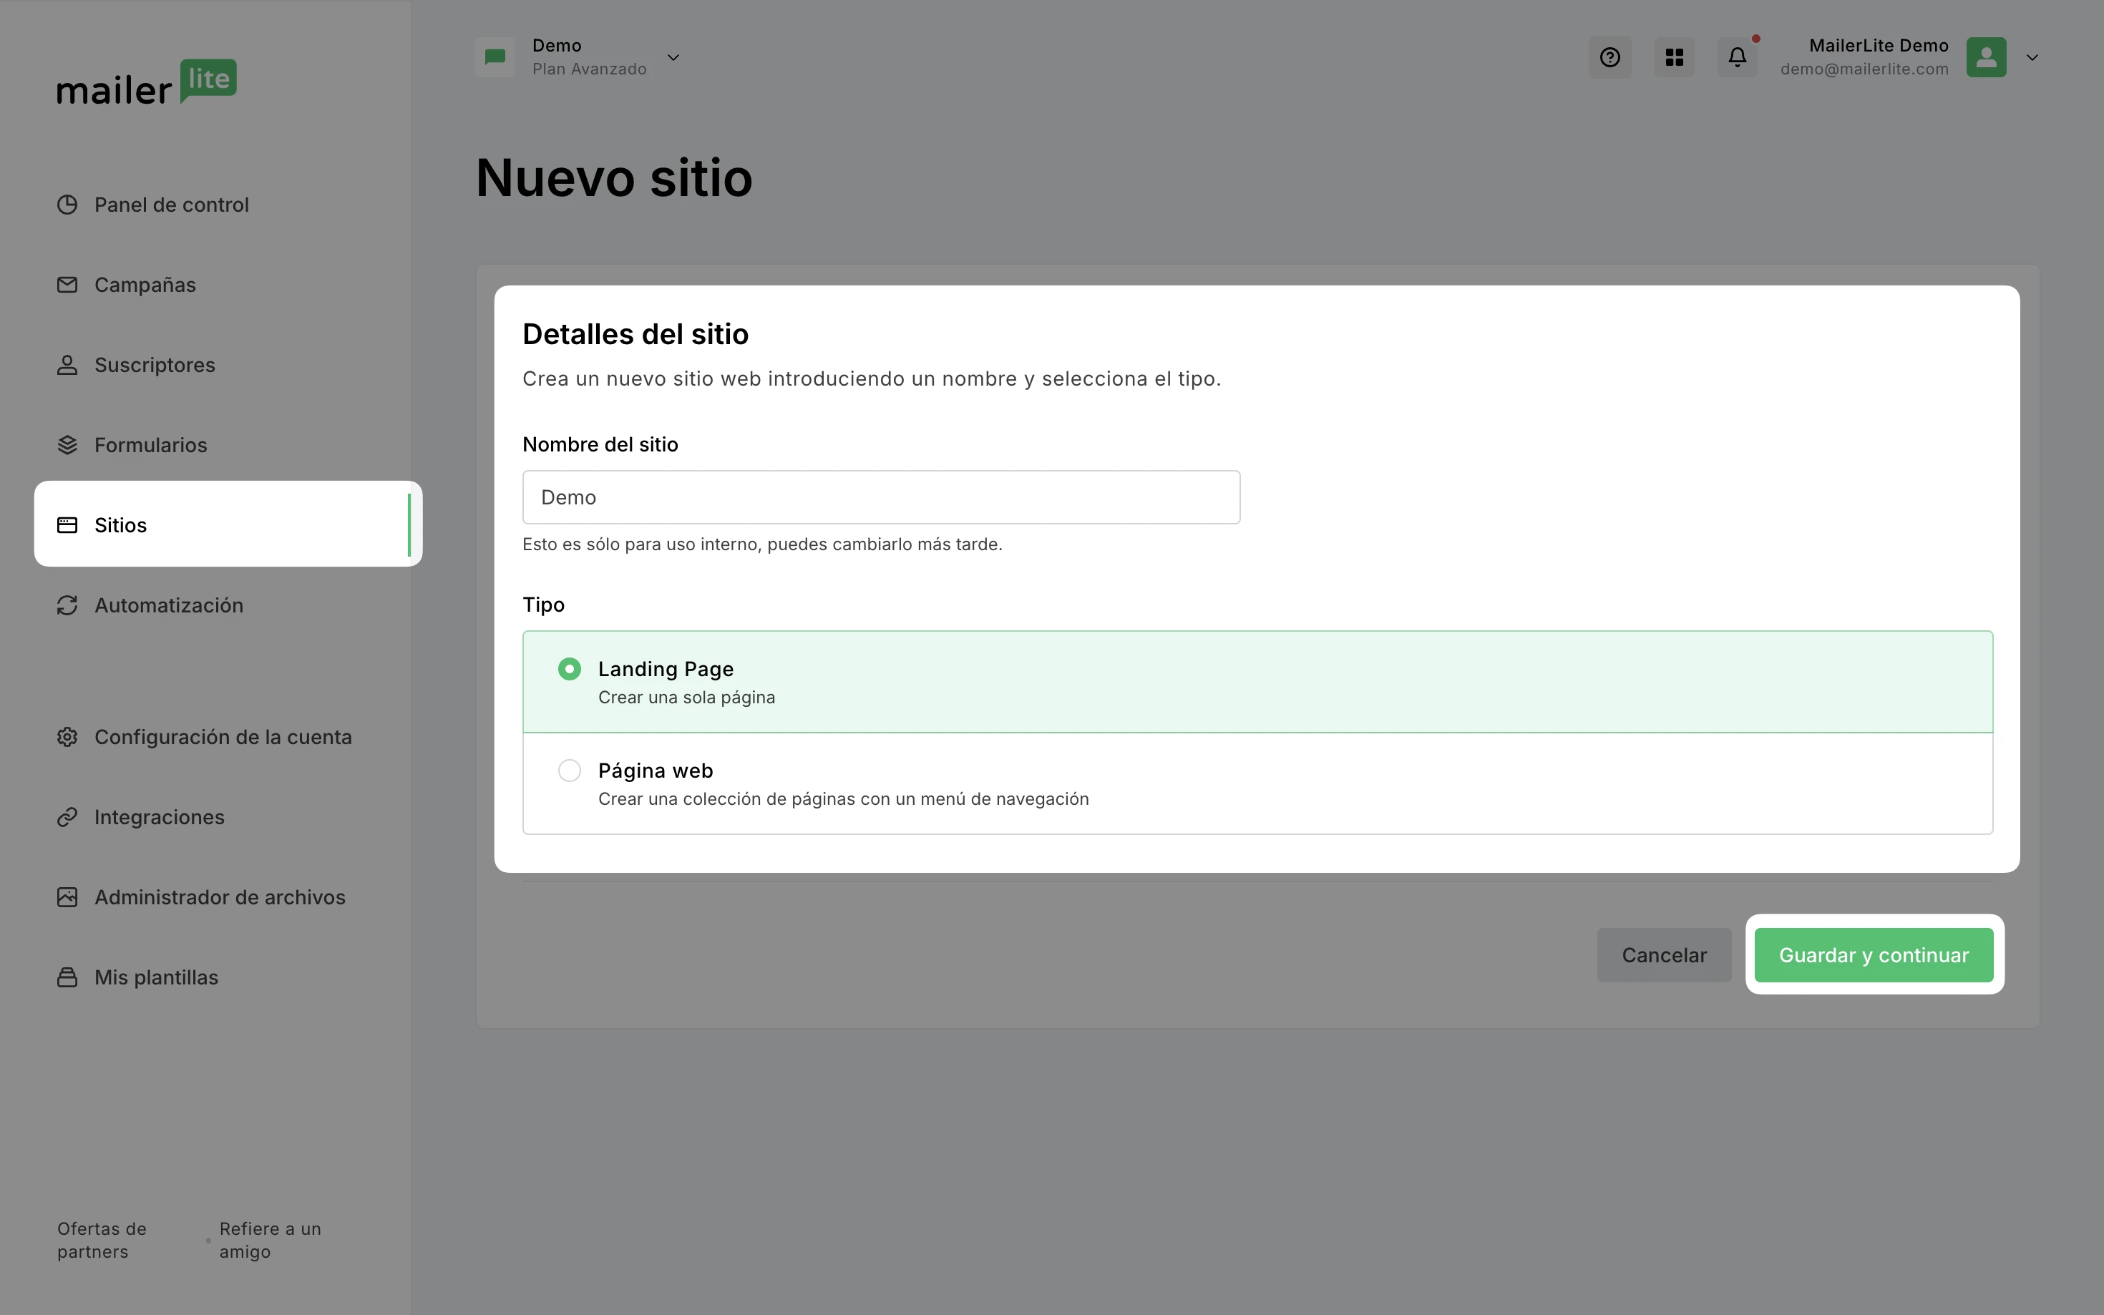Screen dimensions: 2104x1315
Task: Open the Ofertas de partners link
Action: [102, 1240]
